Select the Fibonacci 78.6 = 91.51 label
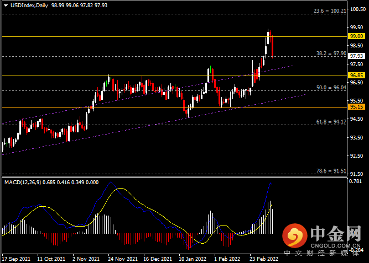The width and height of the screenshot is (369, 263). click(331, 170)
